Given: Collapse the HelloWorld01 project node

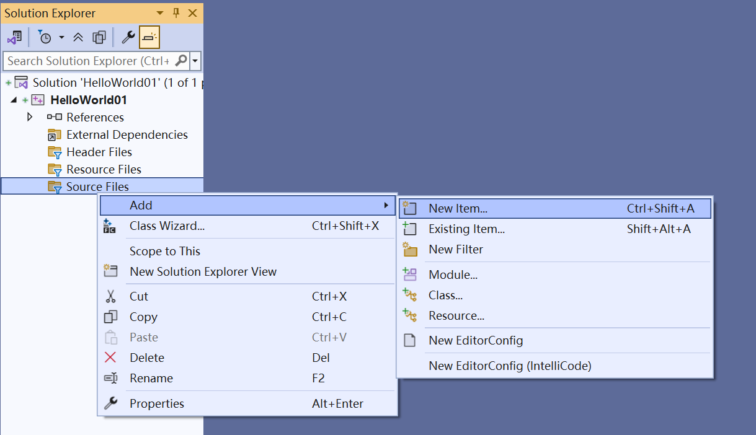Looking at the screenshot, I should tap(14, 100).
